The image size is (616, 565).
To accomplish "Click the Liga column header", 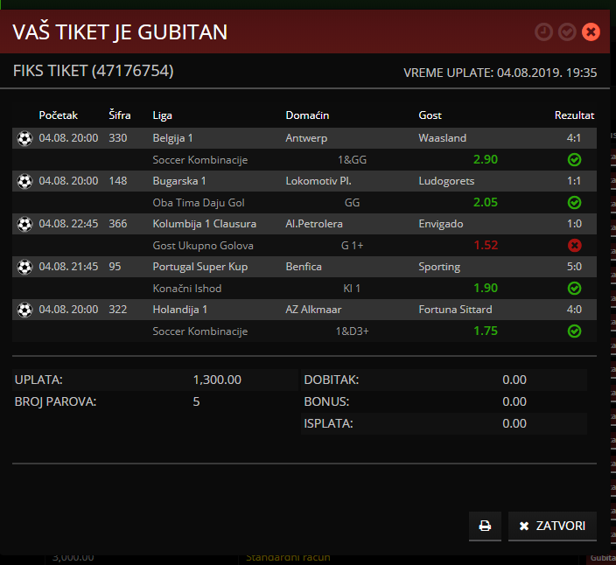I will (x=162, y=115).
